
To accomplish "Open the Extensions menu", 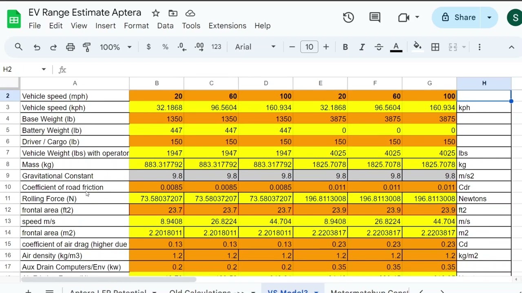I will coord(227,26).
